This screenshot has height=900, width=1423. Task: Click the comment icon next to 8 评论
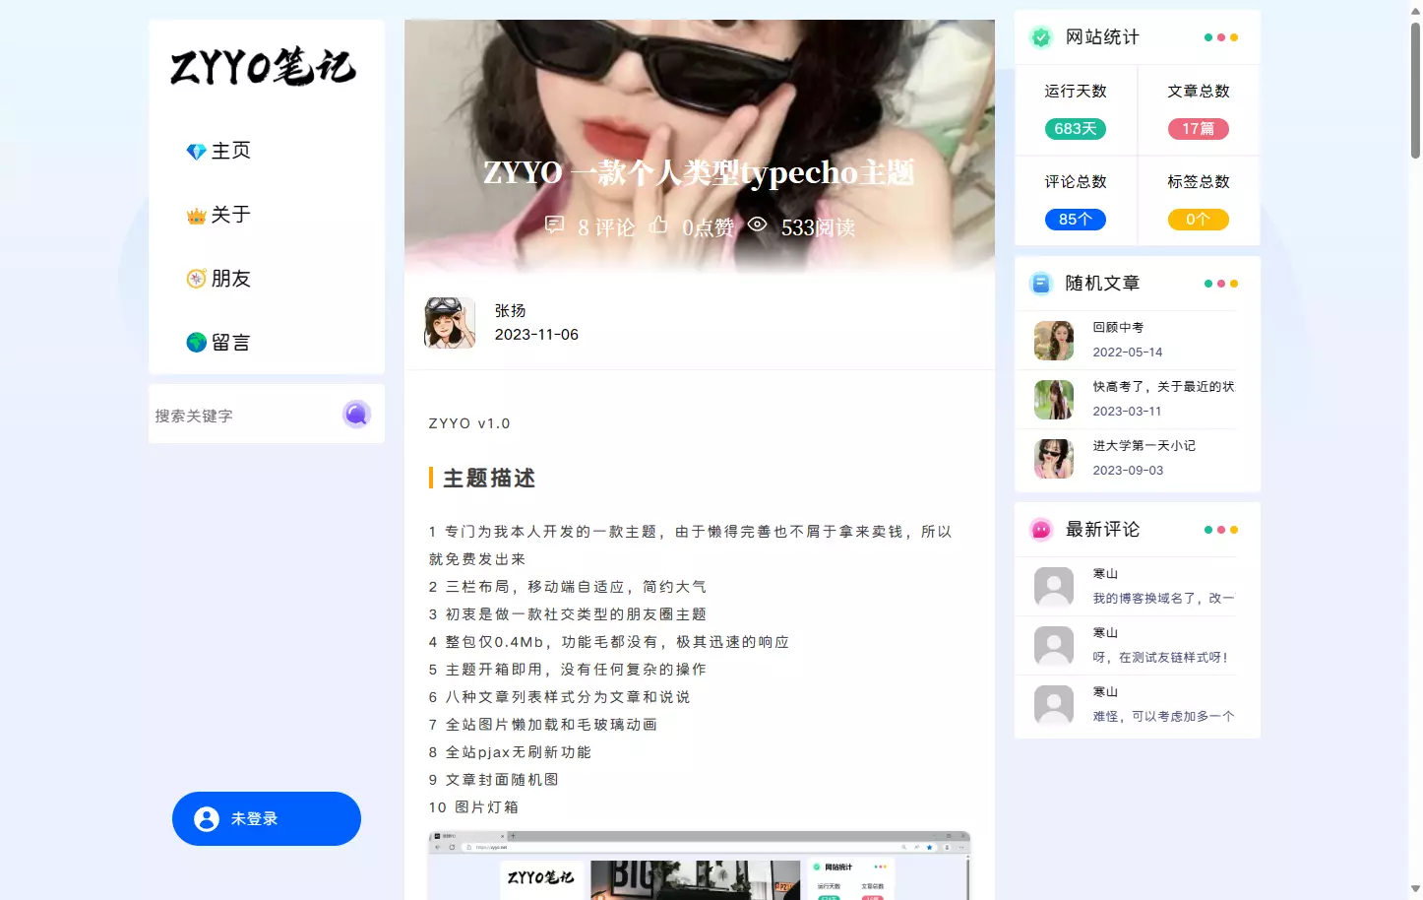pyautogui.click(x=555, y=225)
